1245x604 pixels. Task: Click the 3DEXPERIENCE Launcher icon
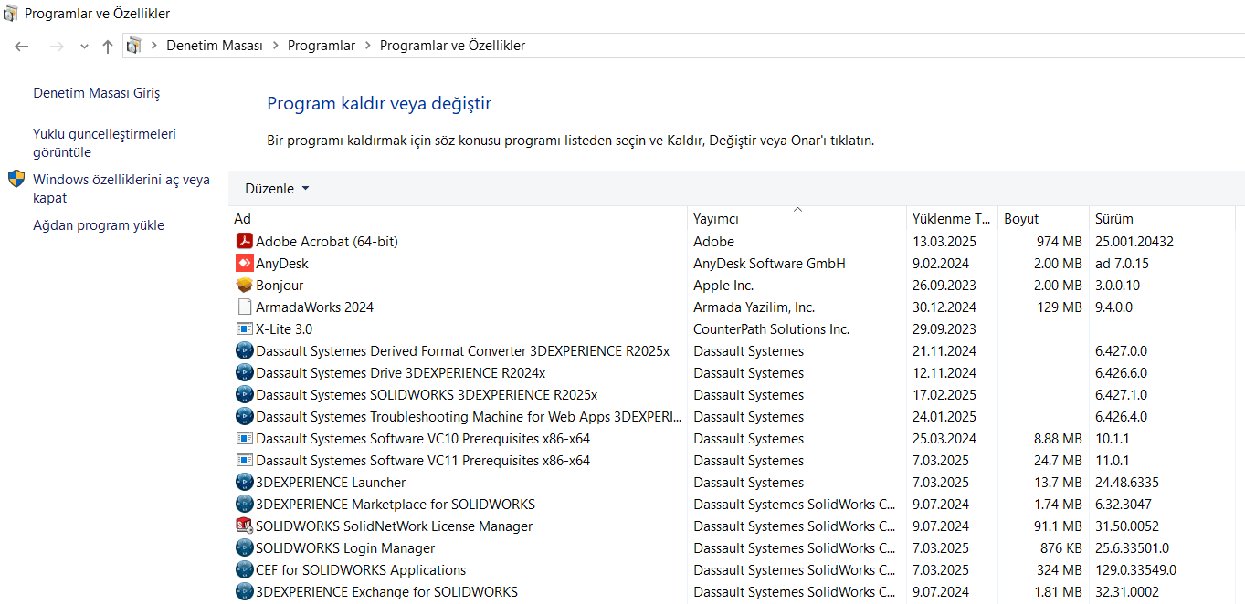[x=244, y=483]
